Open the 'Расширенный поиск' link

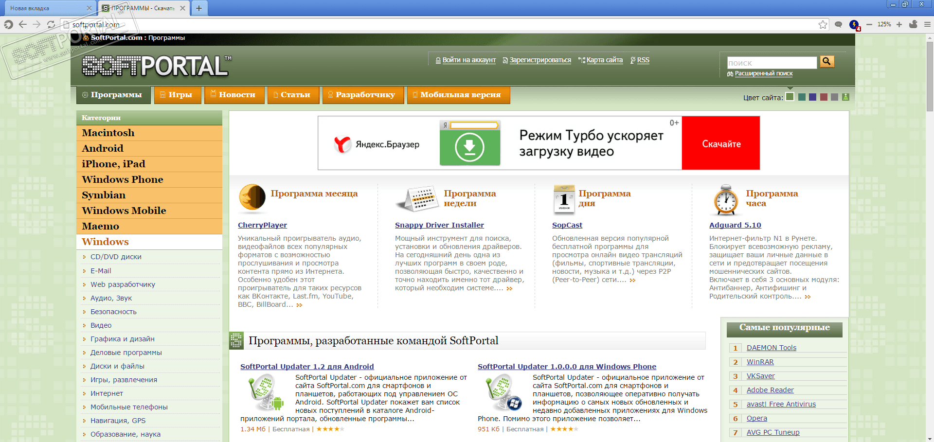tap(764, 73)
